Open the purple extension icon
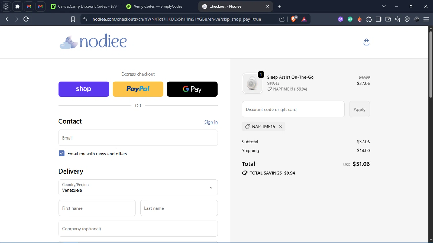 pos(341,19)
